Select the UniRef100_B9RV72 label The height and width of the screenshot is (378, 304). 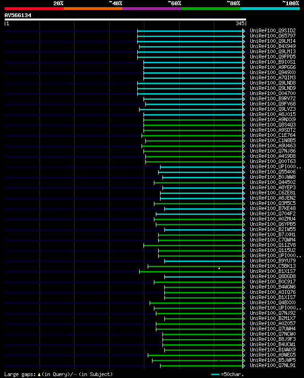[x=273, y=98]
